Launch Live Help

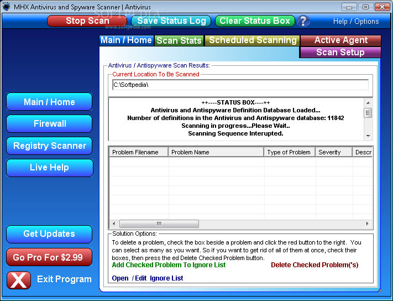coord(50,168)
